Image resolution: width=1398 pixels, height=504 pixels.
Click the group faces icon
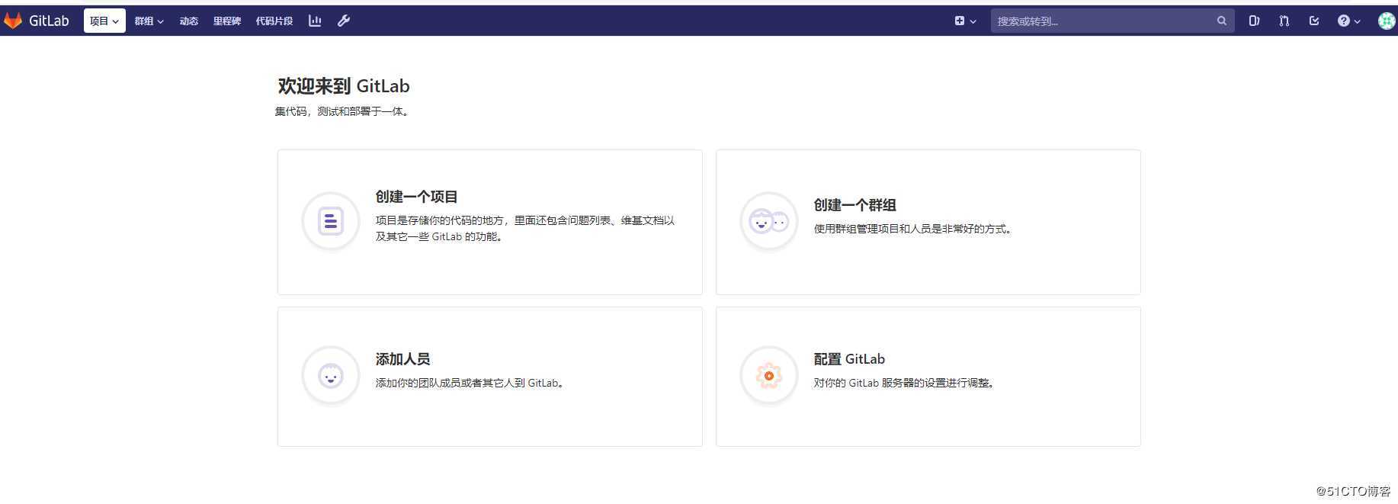coord(769,221)
